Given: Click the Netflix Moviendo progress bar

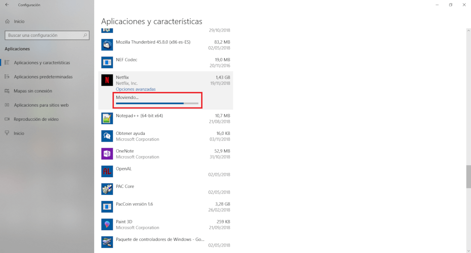Looking at the screenshot, I should click(157, 103).
